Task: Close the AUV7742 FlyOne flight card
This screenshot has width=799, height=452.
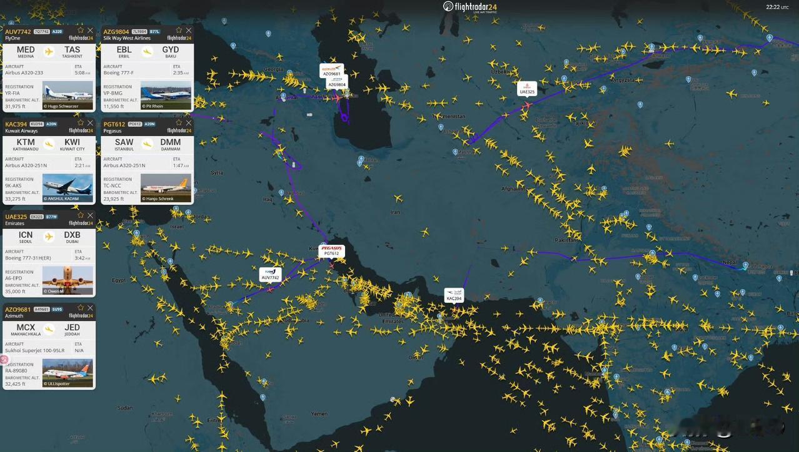Action: point(90,30)
